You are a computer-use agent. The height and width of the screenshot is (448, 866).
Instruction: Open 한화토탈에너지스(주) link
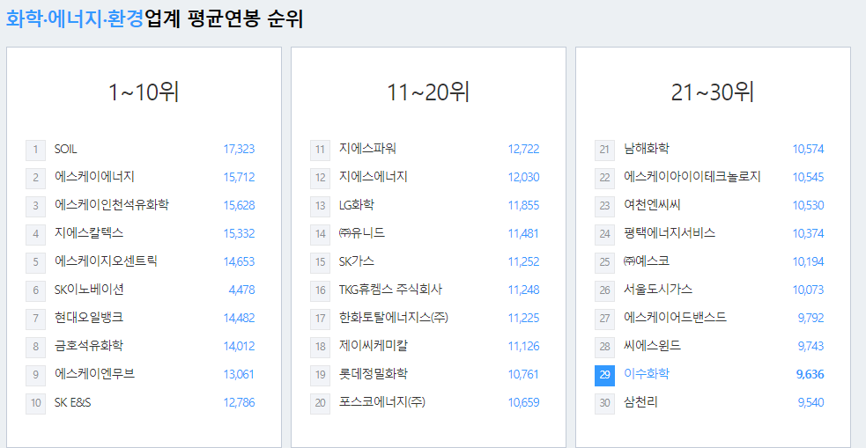394,318
